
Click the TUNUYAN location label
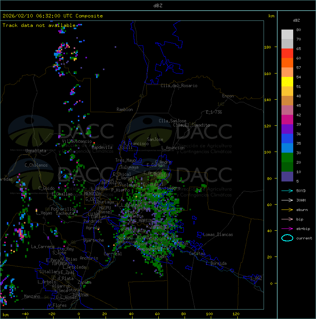click(x=81, y=295)
